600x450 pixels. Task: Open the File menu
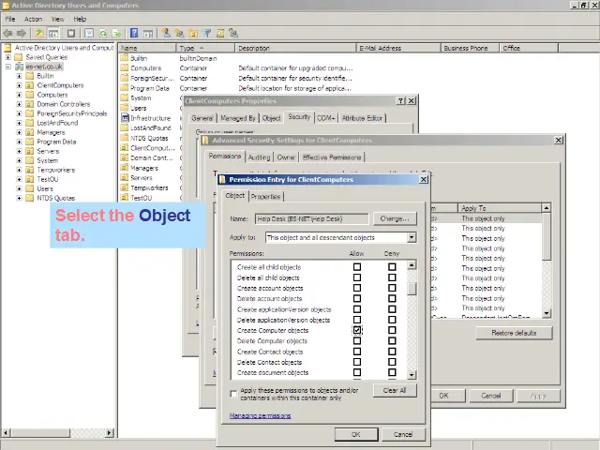[x=10, y=19]
